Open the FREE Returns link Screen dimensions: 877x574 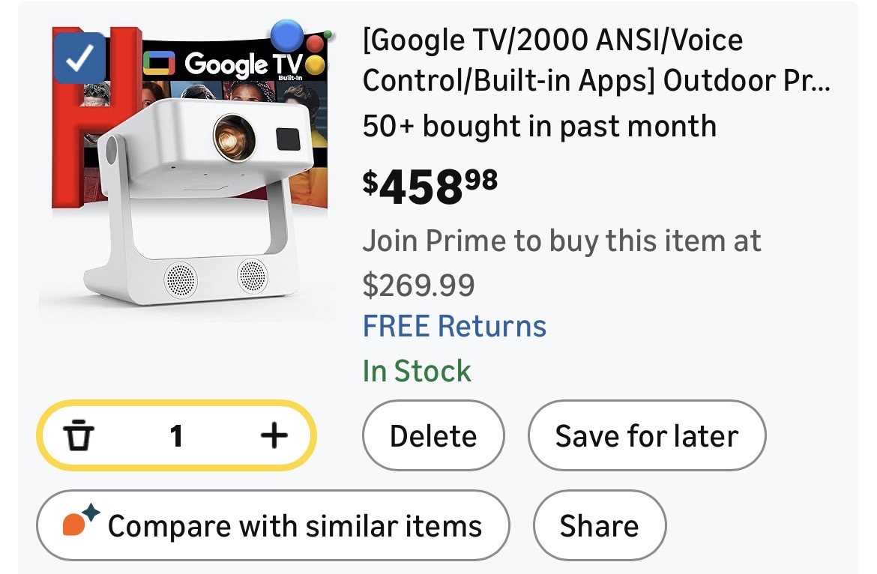pyautogui.click(x=454, y=327)
